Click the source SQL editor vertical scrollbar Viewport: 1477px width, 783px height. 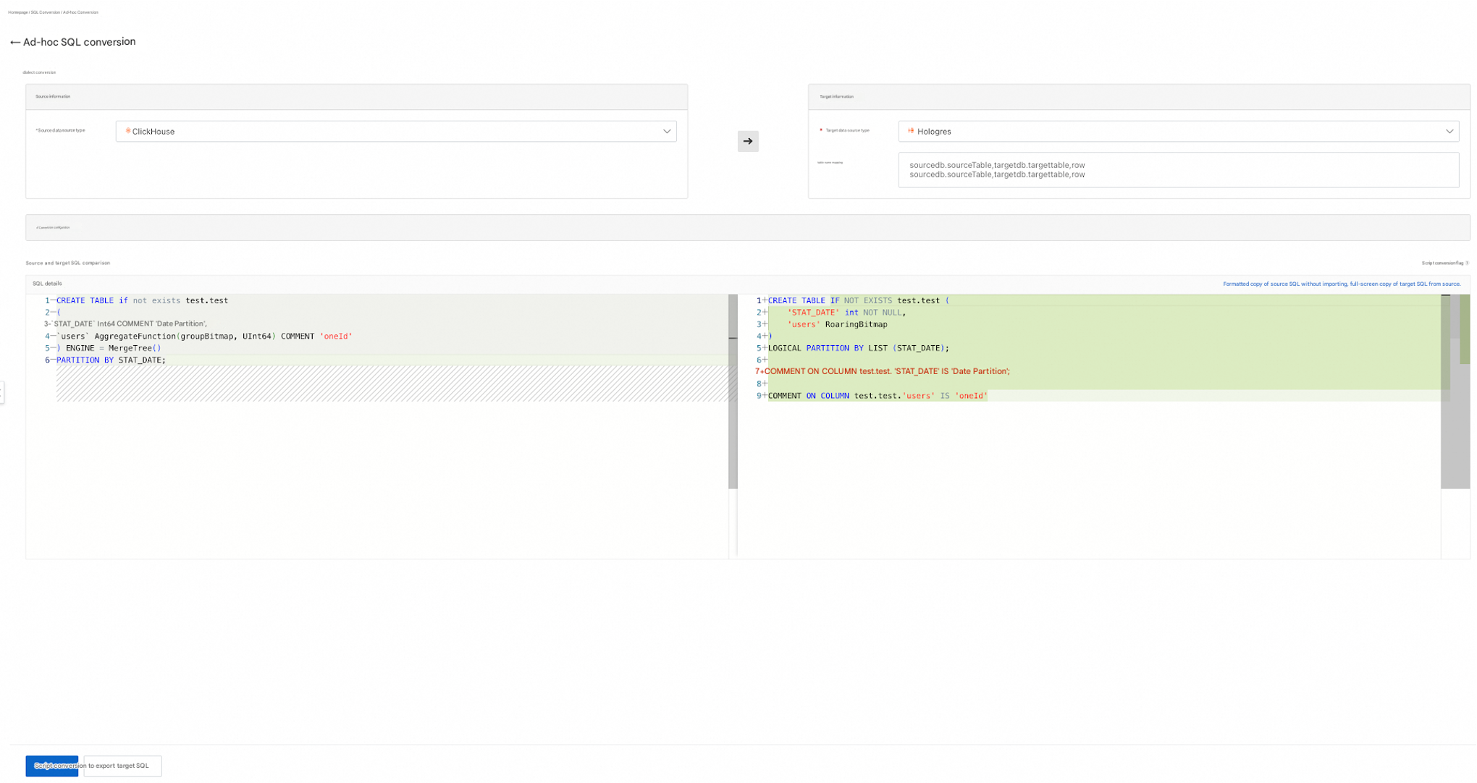coord(733,391)
